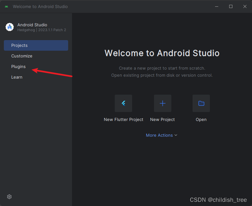Switch to the Learn section
Viewport: 252px width, 206px height.
point(36,77)
